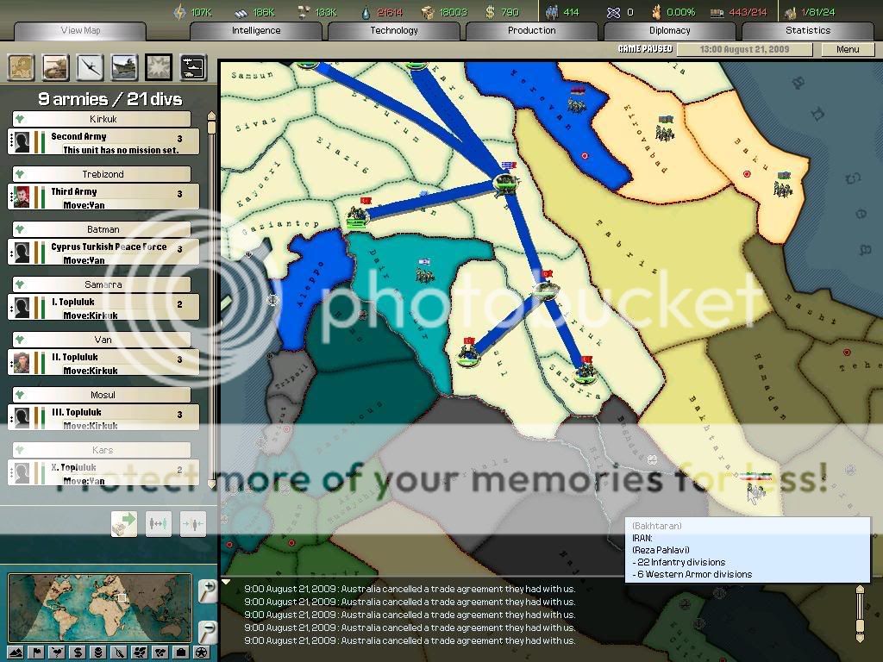Switch to the Diplomacy tab
Viewport: 883px width, 662px height.
pos(669,30)
